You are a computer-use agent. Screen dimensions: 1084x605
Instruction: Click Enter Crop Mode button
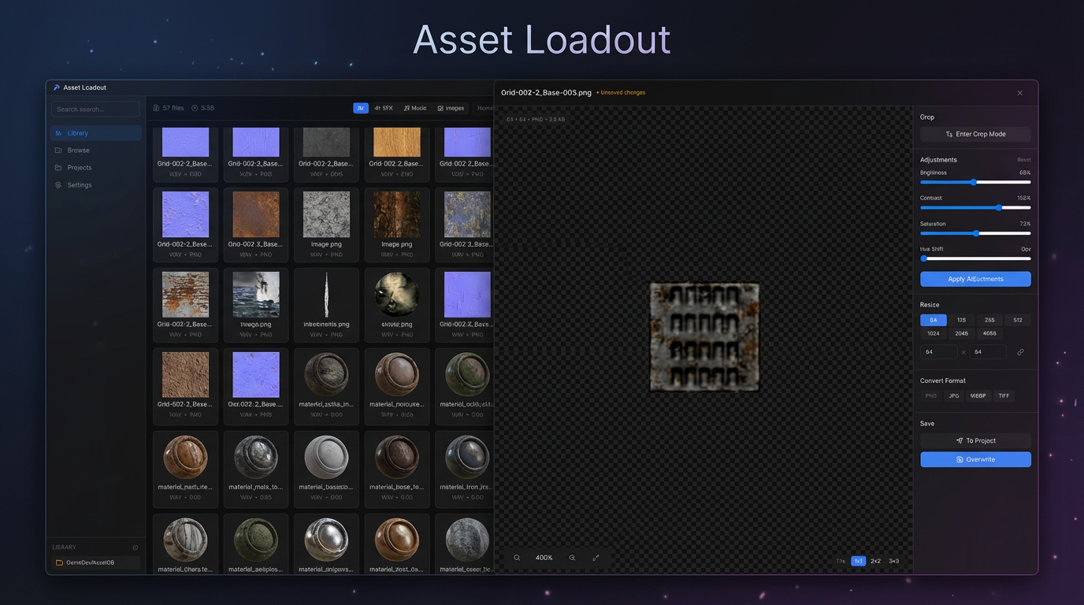975,134
